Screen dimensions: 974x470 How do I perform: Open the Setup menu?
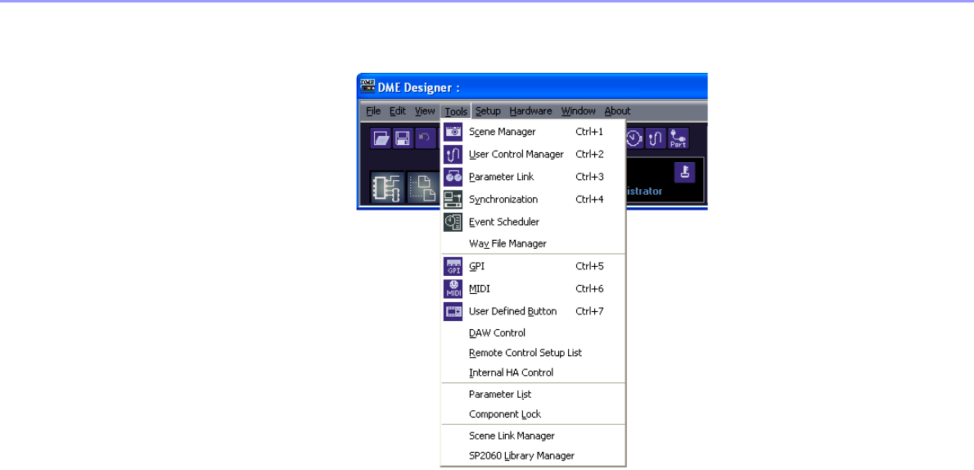(x=489, y=111)
